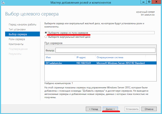162x114 pixels.
Task: Click the 'Отмена' button
Action: tap(149, 109)
